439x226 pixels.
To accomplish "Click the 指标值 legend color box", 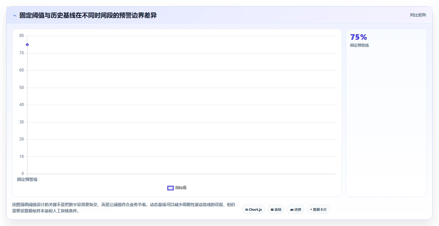I will coord(171,188).
